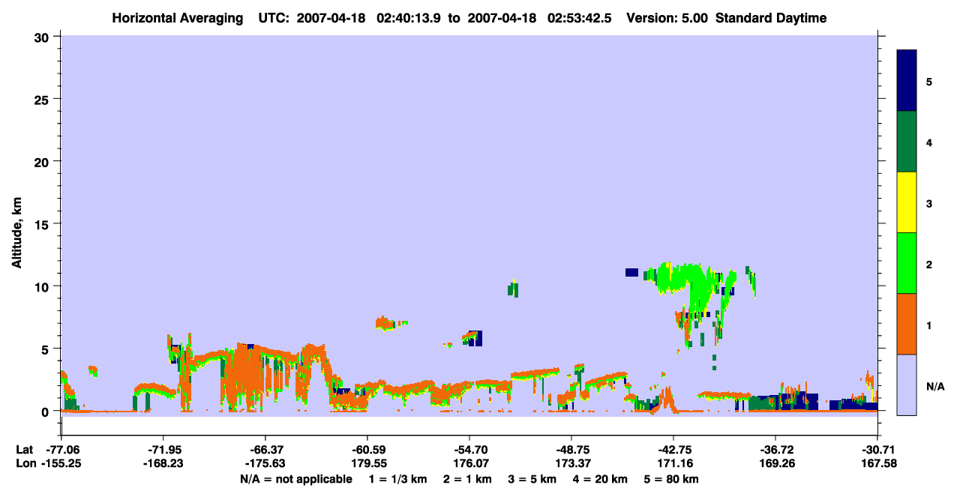Click the latitude value -54.70
Screen dimensions: 975x500
[x=469, y=450]
